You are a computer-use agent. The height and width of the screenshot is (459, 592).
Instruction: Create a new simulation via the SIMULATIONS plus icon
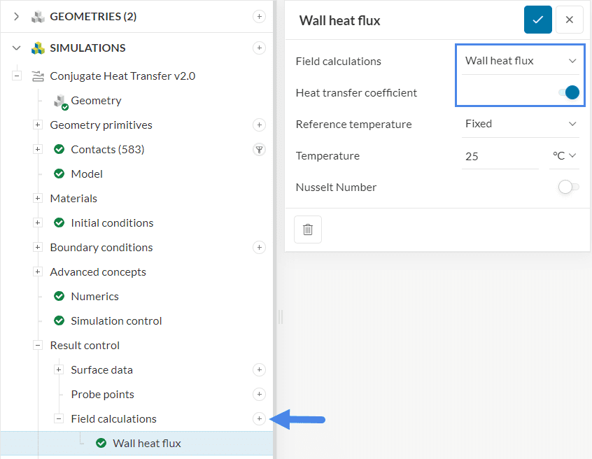pyautogui.click(x=259, y=48)
